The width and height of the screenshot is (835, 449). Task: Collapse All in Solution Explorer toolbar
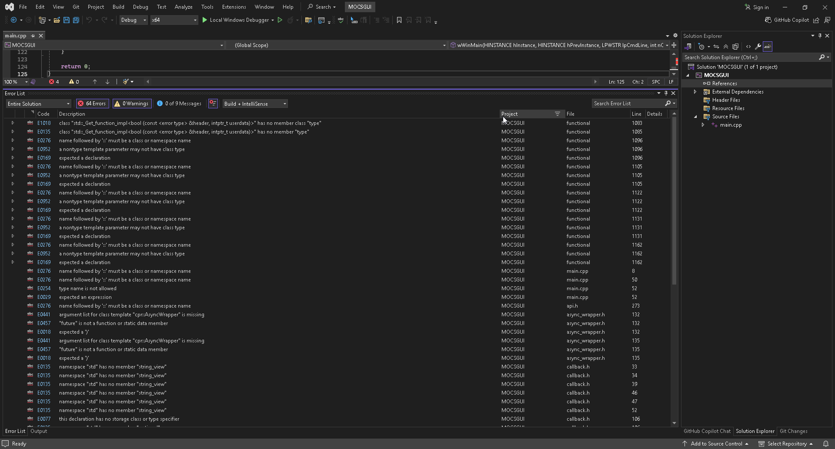(725, 47)
